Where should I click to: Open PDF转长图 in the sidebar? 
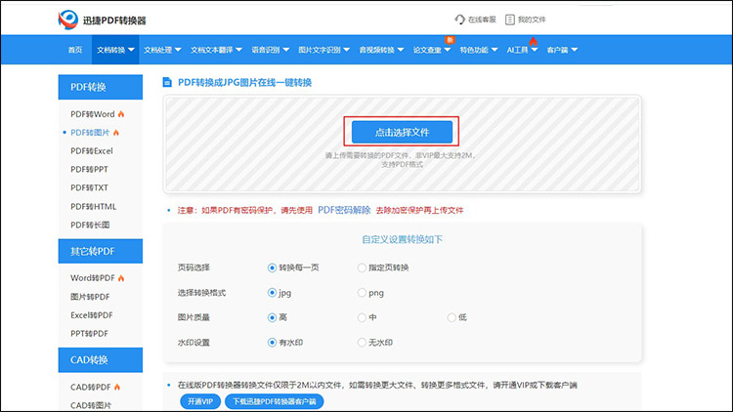pyautogui.click(x=90, y=225)
